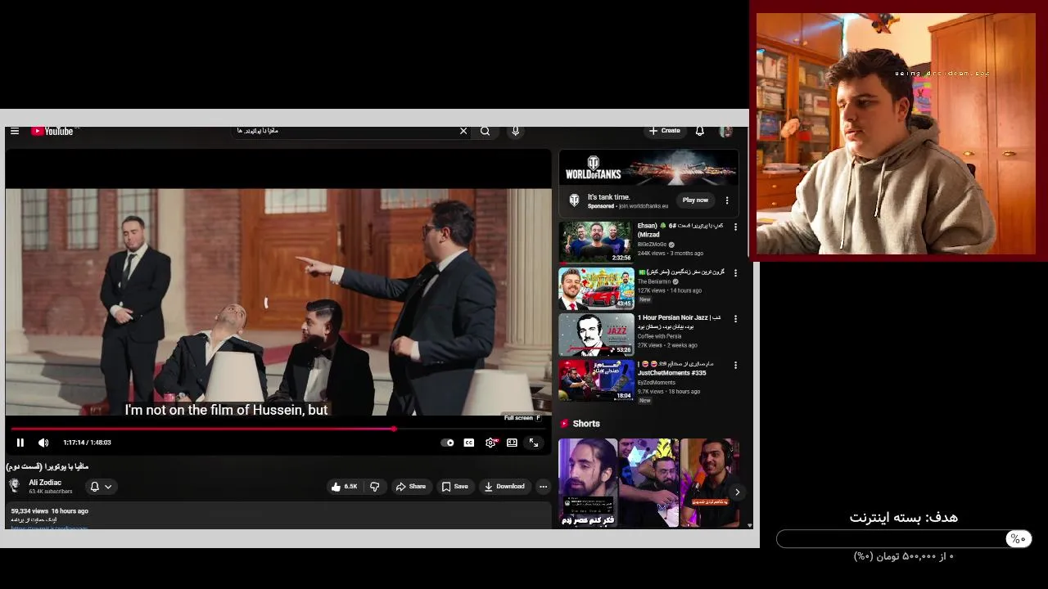Open the first Shorts thumbnail
This screenshot has width=1048, height=589.
point(588,483)
